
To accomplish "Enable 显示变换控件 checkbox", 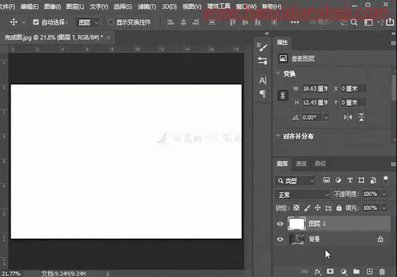I will click(110, 22).
